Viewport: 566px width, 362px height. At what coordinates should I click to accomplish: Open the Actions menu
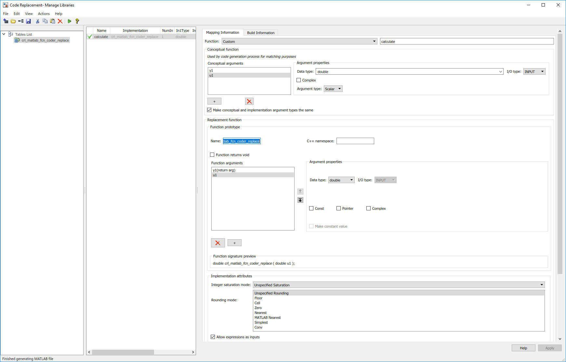coord(44,14)
